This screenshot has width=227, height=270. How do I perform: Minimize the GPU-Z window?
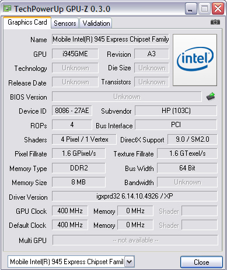pos(191,9)
